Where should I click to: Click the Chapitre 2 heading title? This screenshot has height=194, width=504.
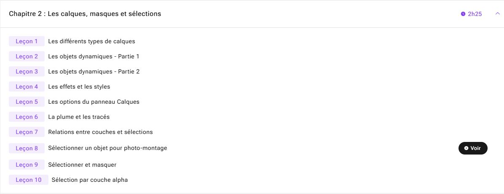point(85,14)
